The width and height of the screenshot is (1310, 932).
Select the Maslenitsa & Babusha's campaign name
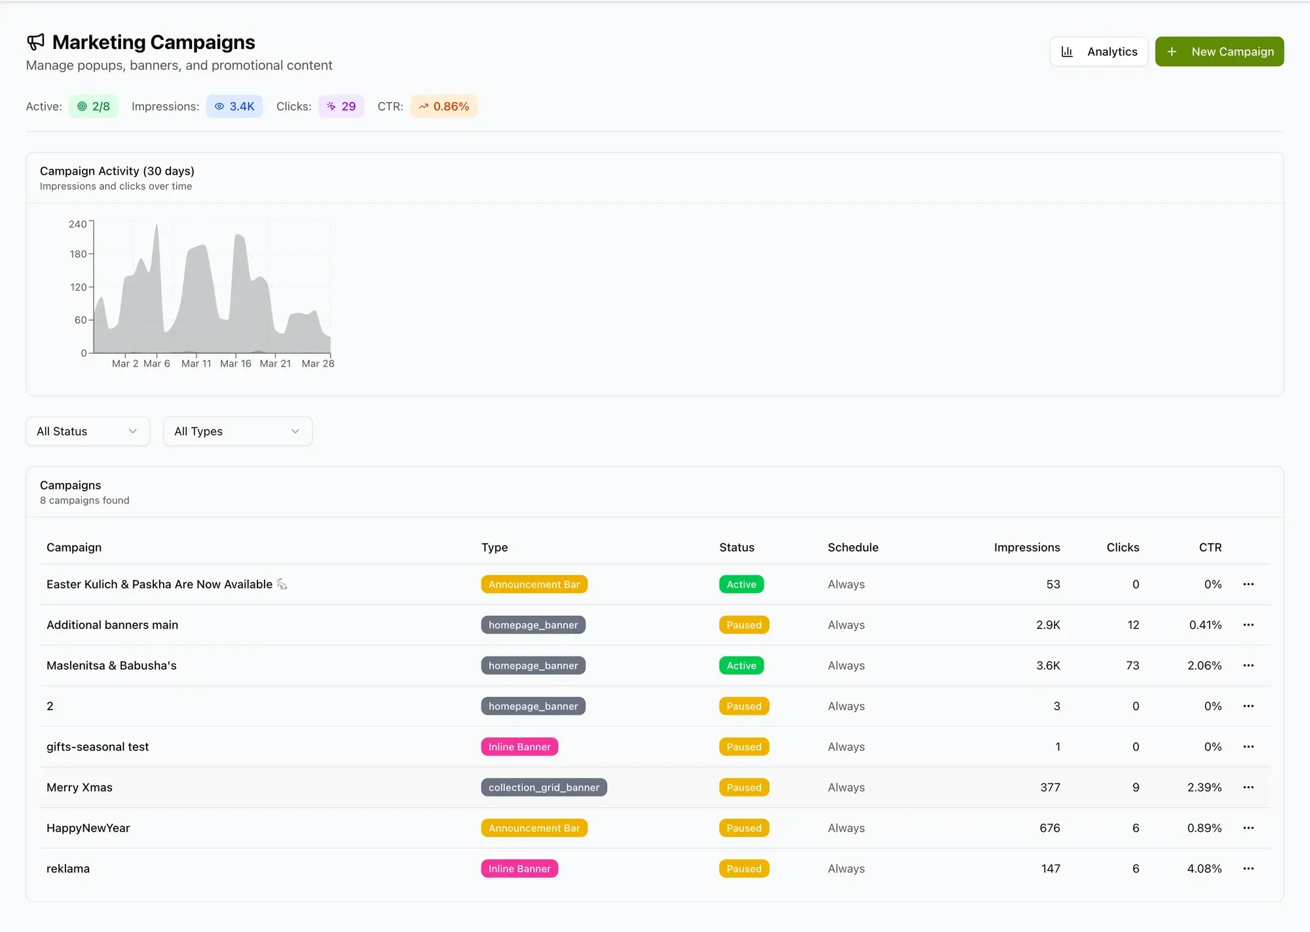(x=111, y=665)
